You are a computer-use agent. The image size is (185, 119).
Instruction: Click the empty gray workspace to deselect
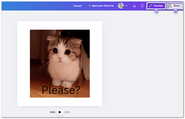point(143,66)
